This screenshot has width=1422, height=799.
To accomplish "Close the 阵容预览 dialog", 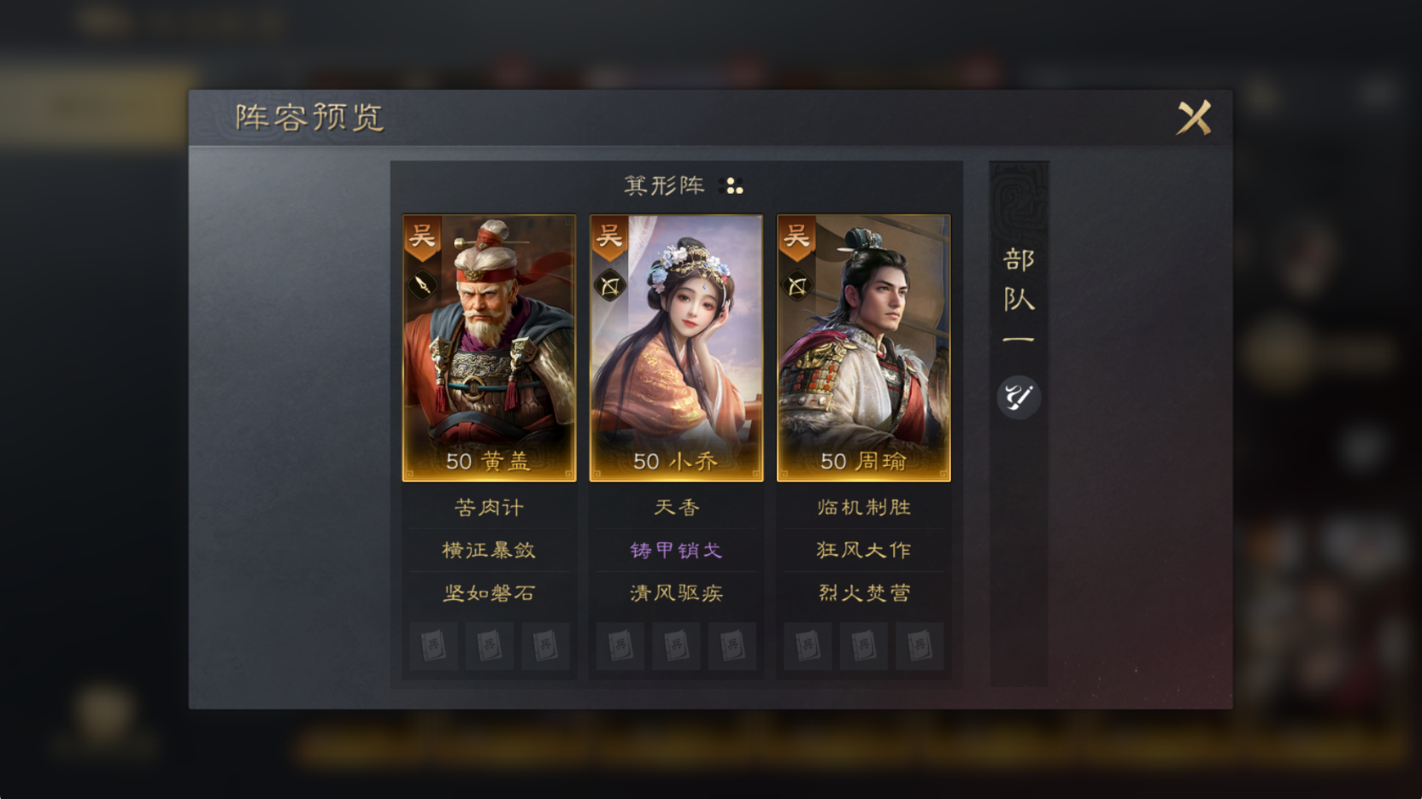I will coord(1194,118).
